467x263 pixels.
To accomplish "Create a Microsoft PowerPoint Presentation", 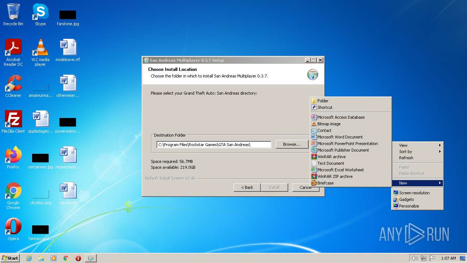I will point(351,144).
